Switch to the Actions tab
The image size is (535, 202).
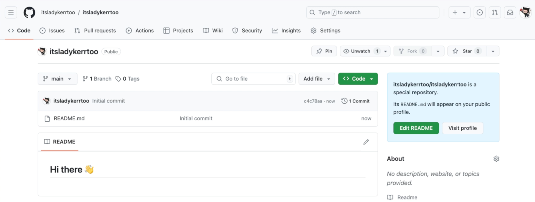tap(140, 31)
